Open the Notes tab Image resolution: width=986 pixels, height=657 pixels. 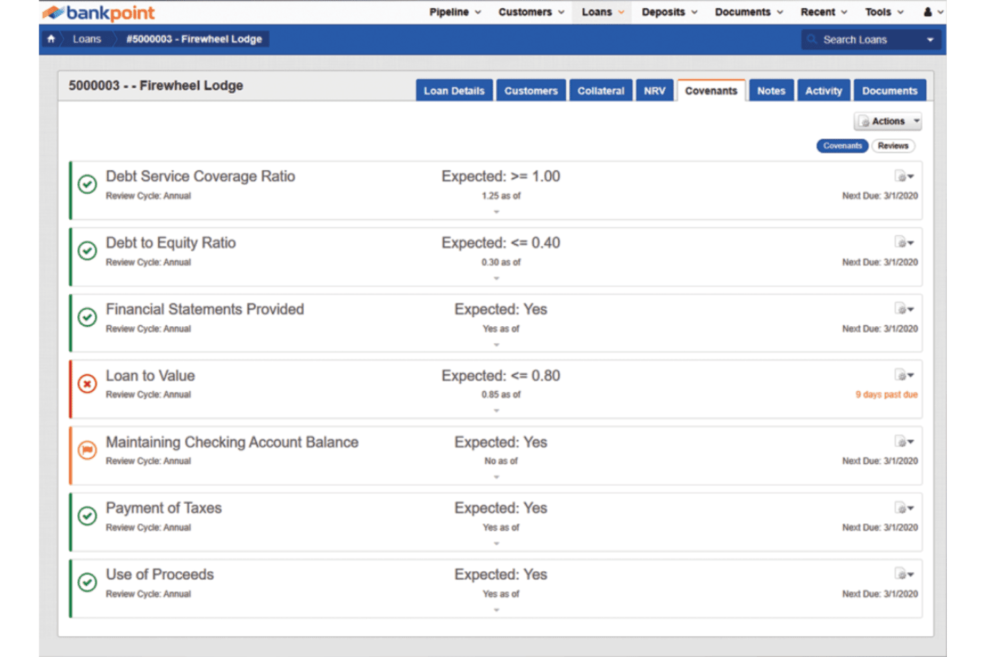point(771,91)
